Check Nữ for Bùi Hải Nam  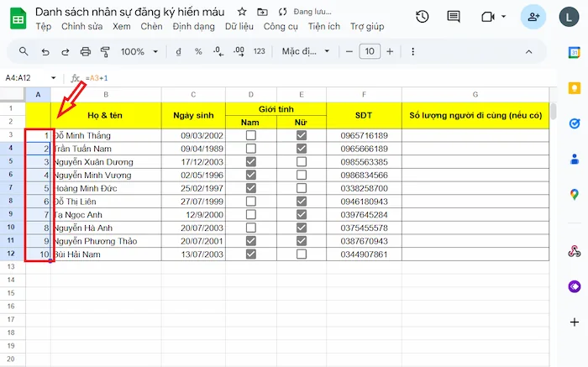click(x=302, y=254)
